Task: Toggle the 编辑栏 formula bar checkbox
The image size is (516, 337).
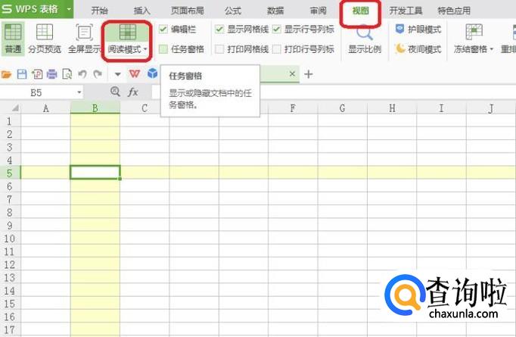Action: tap(164, 29)
